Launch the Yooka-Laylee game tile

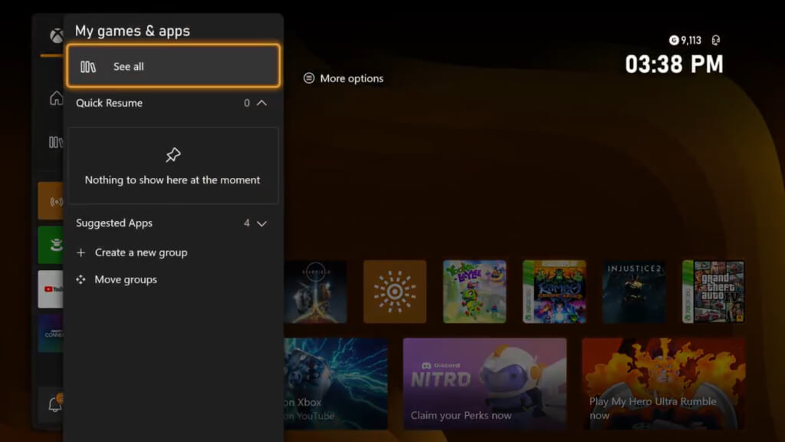pos(475,292)
